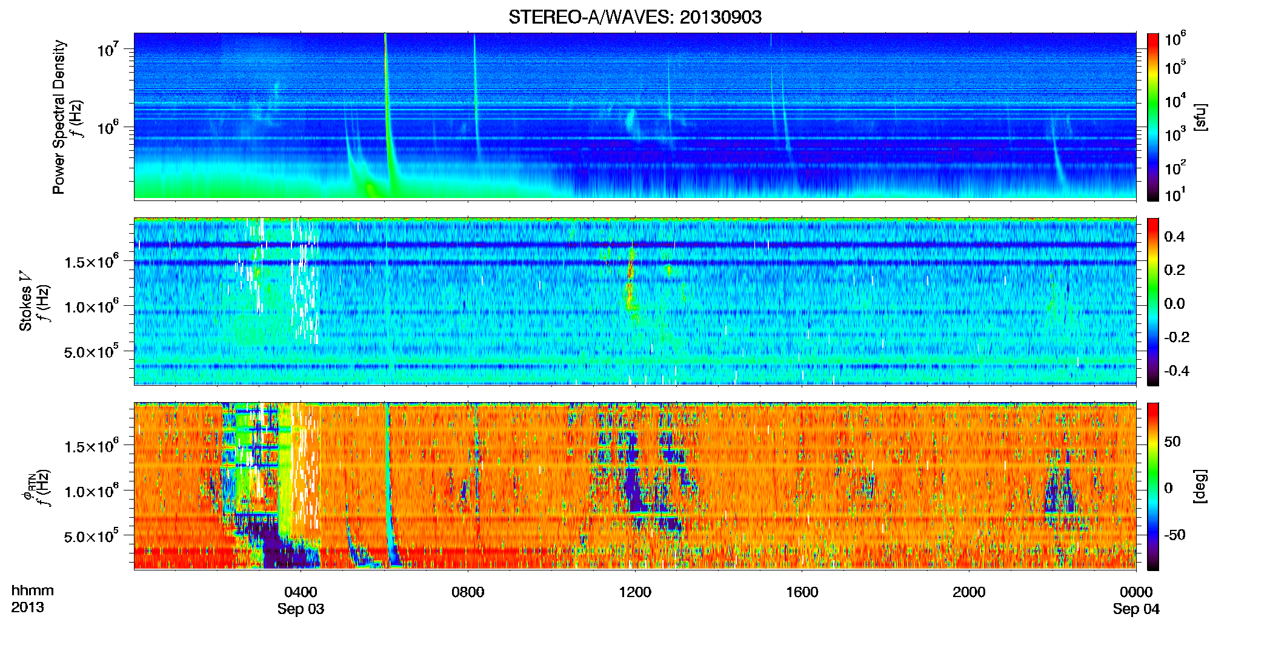
Task: Click the 10³ label on sfu color bar
Action: (x=1175, y=133)
